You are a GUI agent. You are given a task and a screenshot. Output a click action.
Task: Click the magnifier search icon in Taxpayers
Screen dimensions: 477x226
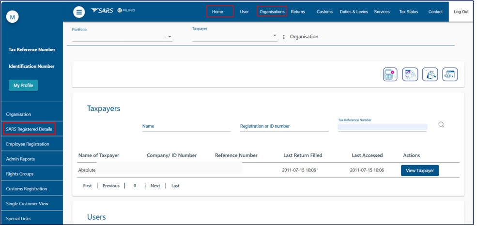coord(441,124)
